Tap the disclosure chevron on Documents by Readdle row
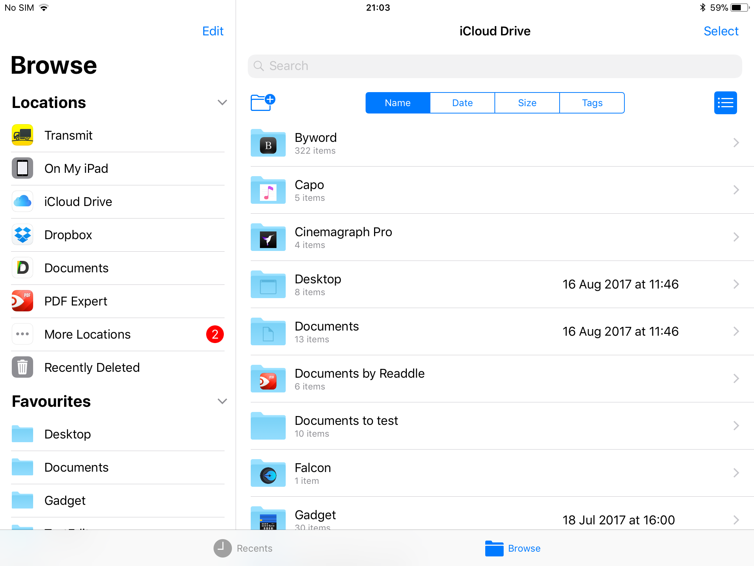 tap(736, 378)
